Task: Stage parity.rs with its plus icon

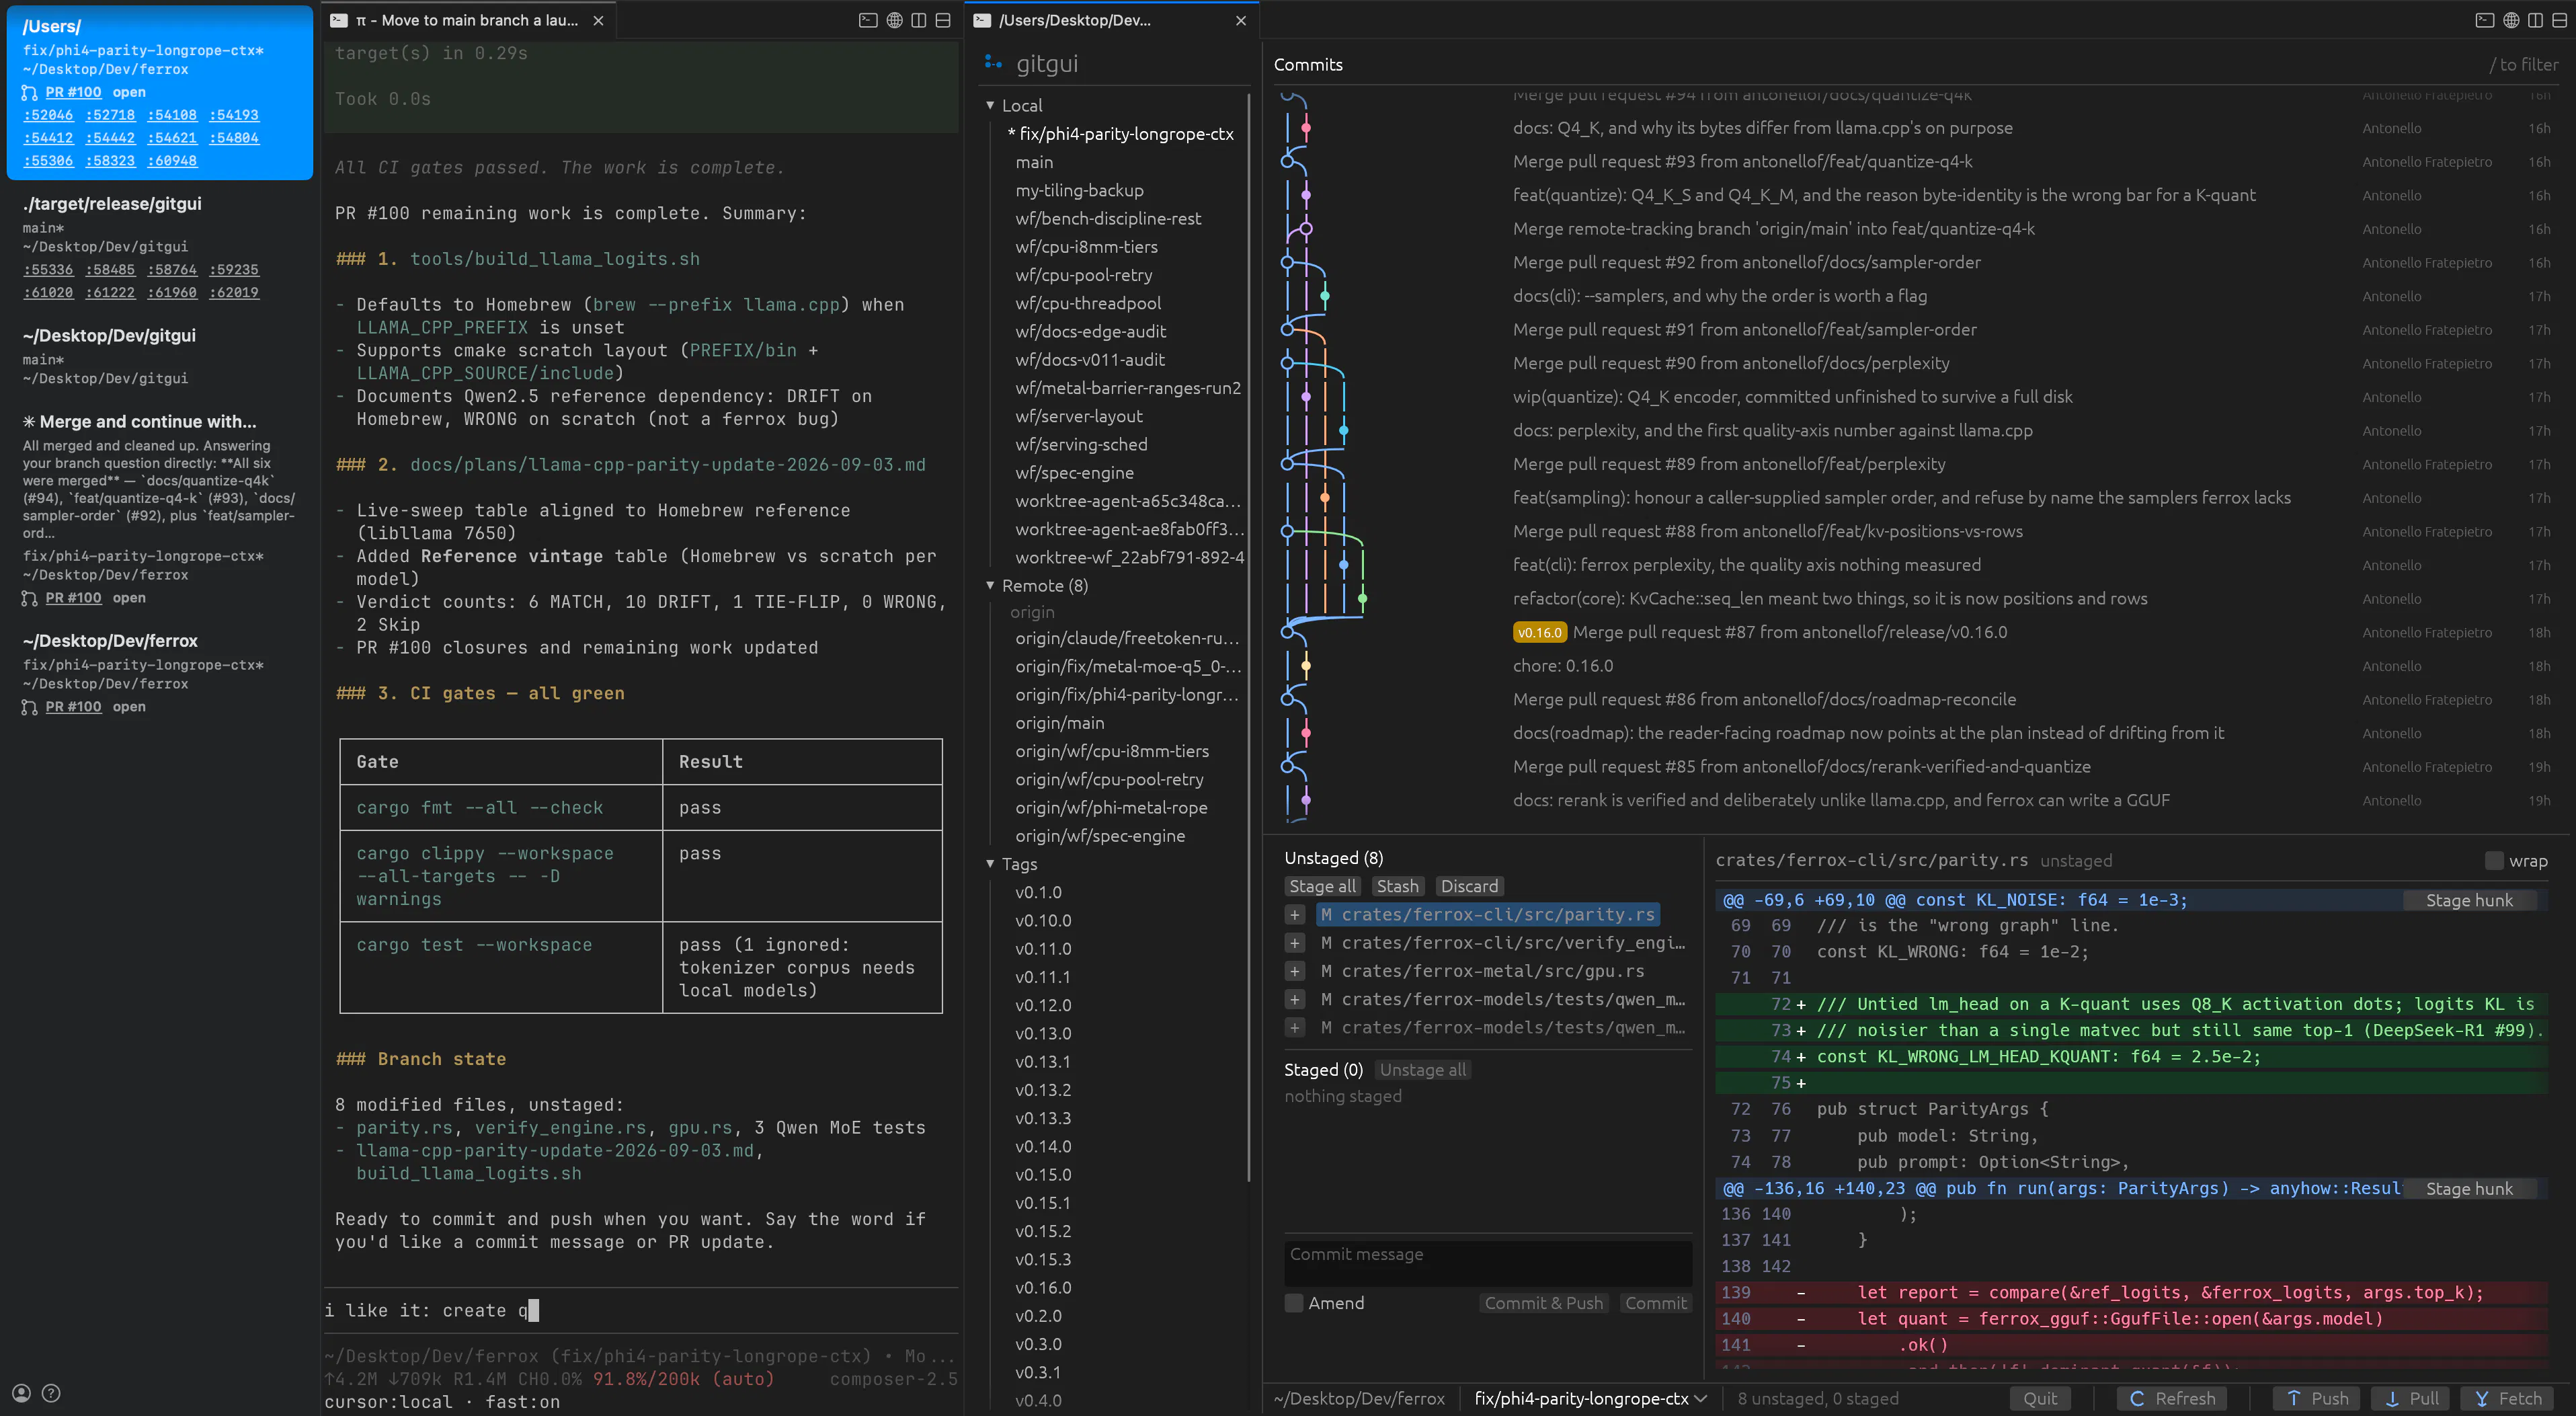Action: (x=1295, y=915)
